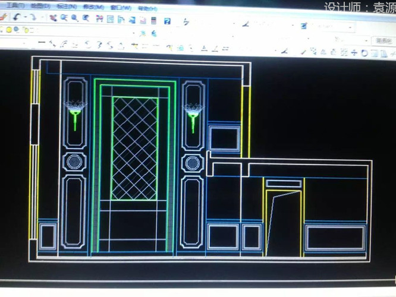Click the Redo arrow icon
This screenshot has height=297, width=396.
(33, 18)
